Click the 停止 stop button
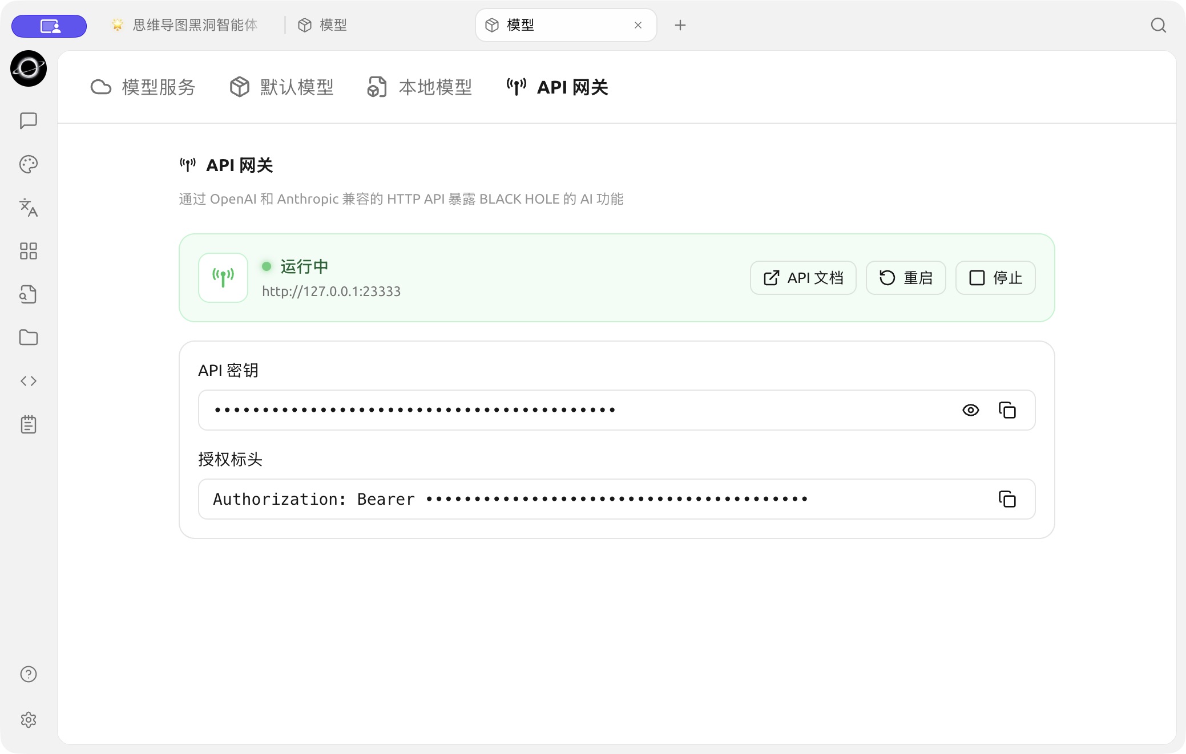This screenshot has width=1186, height=754. pyautogui.click(x=995, y=278)
